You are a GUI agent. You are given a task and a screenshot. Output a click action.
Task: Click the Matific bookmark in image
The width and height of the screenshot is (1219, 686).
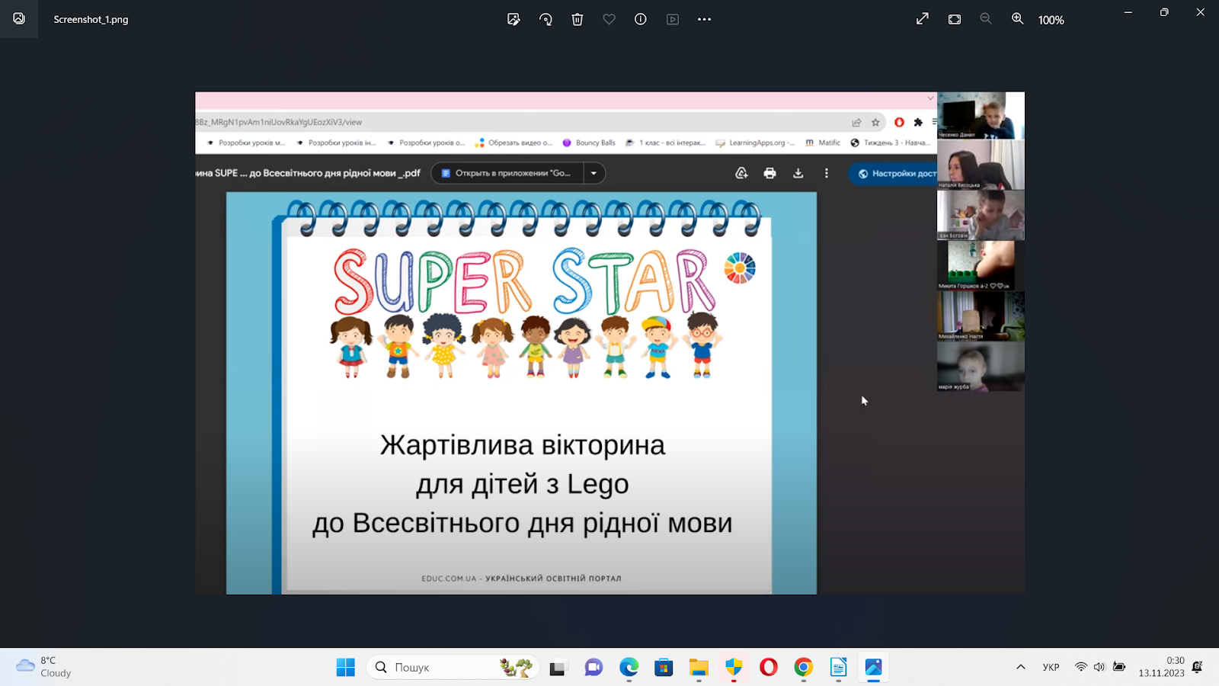click(823, 143)
